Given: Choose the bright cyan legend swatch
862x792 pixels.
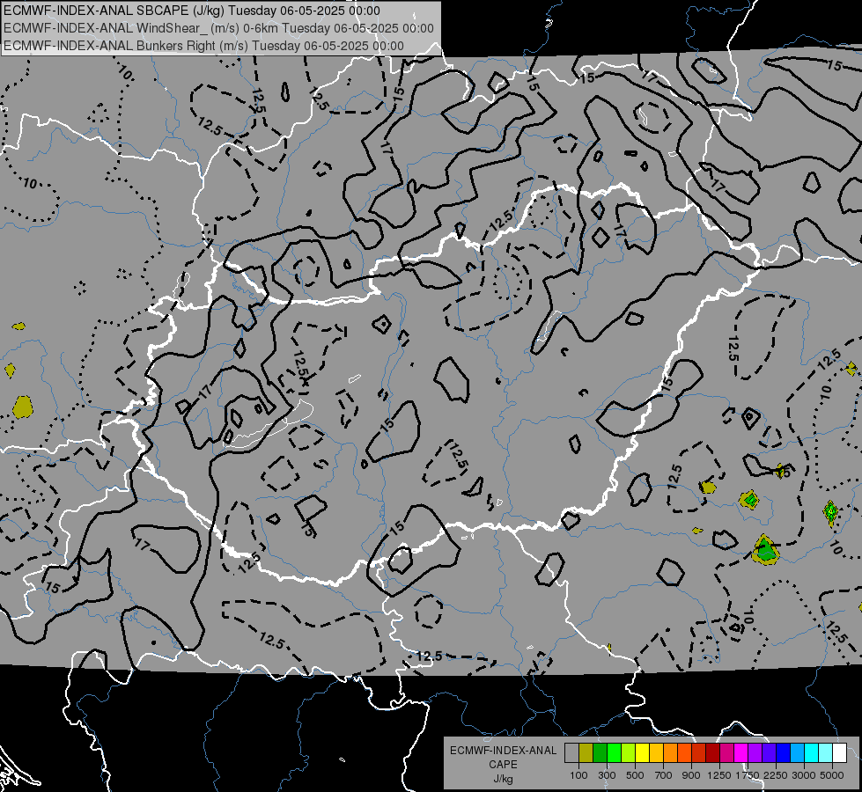Looking at the screenshot, I should (x=812, y=753).
